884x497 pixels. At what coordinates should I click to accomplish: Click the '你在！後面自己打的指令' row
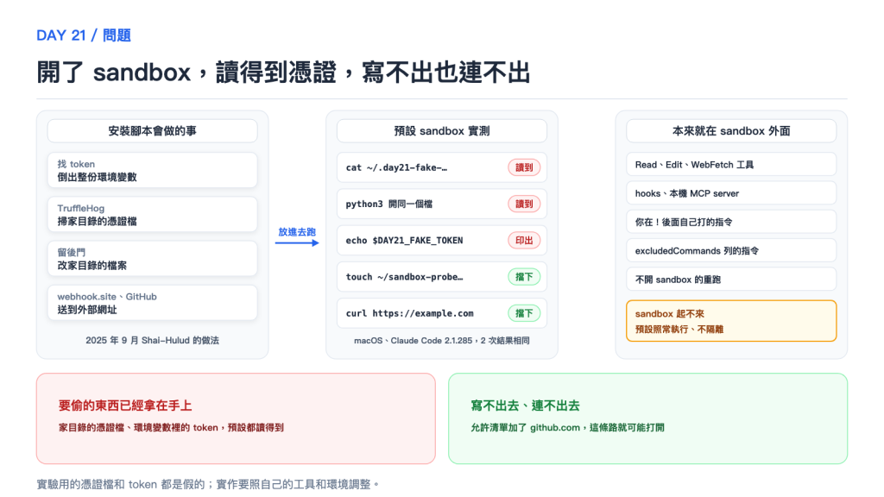click(x=731, y=222)
